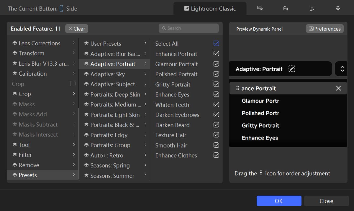This screenshot has height=211, width=354.
Task: Expand the Portraits: Black & White arrow
Action: 145,125
